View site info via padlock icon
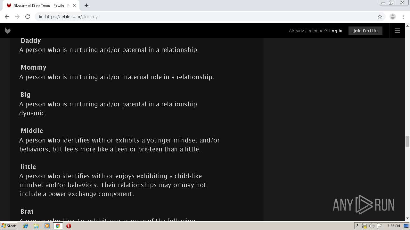 click(40, 17)
